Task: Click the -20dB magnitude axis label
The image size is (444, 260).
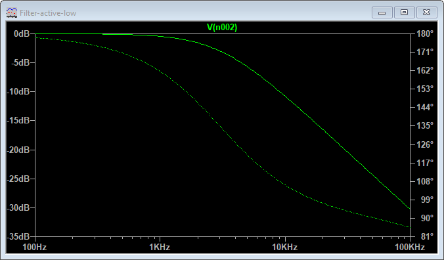Action: (x=18, y=150)
